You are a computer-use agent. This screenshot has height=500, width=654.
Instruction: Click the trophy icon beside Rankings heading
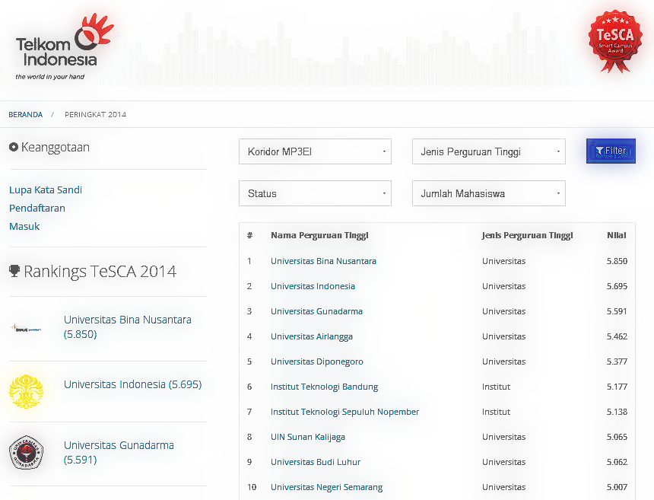14,271
